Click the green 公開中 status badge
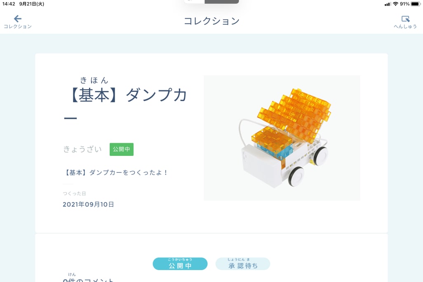423x282 pixels. pos(121,149)
